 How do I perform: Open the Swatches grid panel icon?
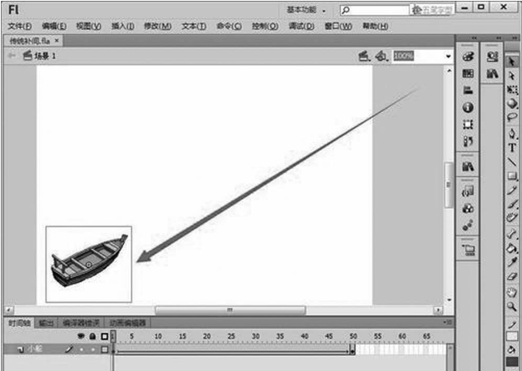point(468,73)
